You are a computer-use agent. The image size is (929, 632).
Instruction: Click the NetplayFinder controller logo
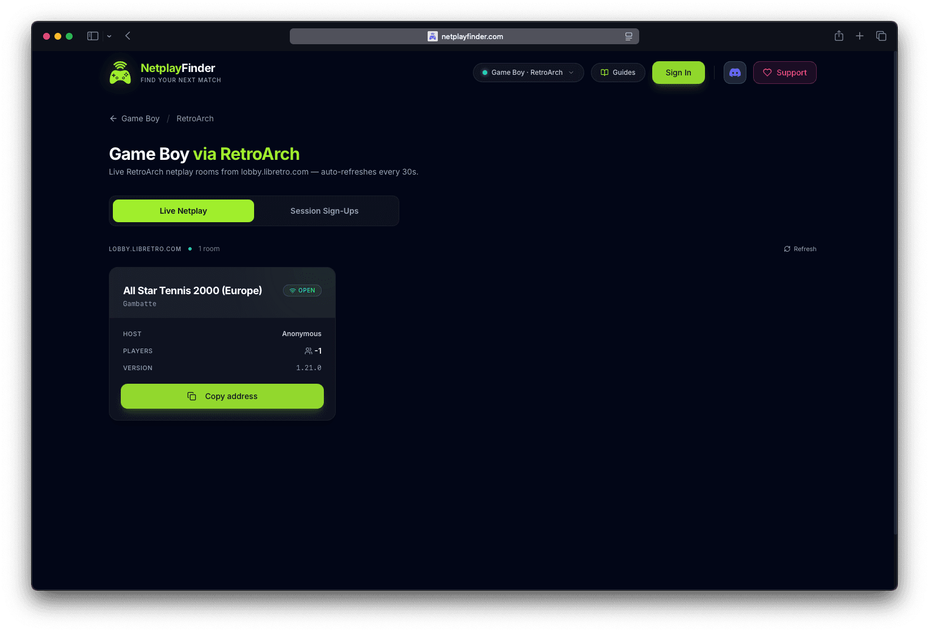pos(120,73)
